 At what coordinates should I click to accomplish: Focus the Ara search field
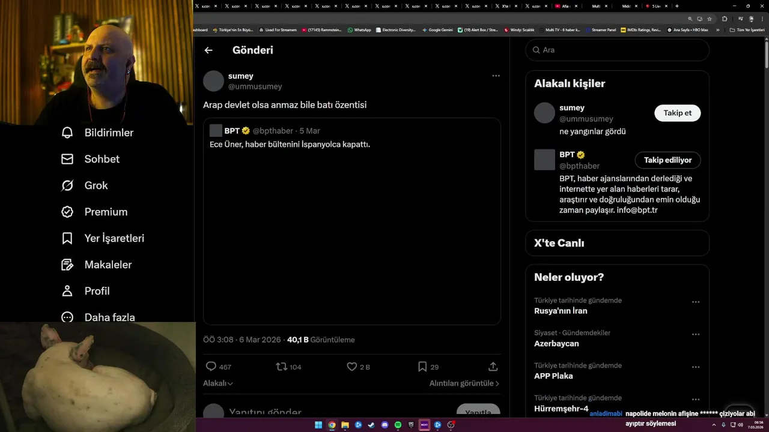coord(618,50)
